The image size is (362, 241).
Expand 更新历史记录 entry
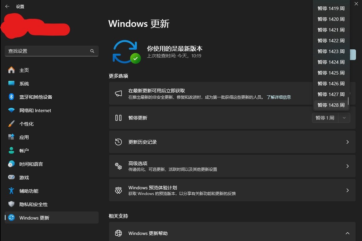pos(232,142)
